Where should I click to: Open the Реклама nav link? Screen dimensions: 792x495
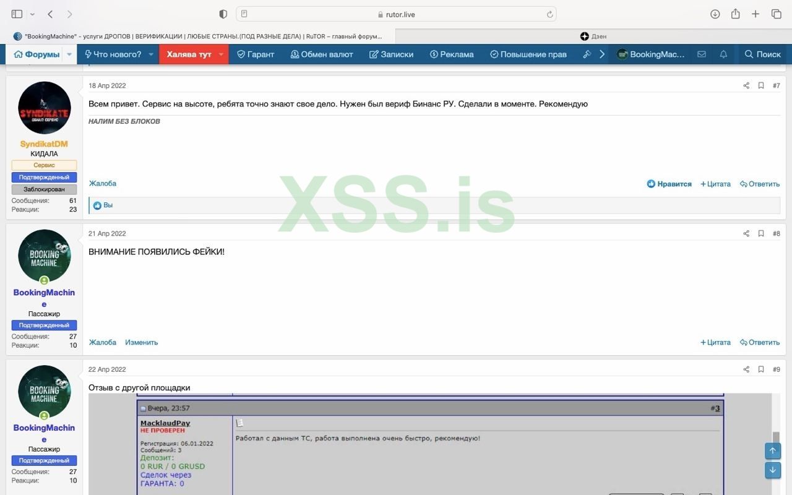pyautogui.click(x=452, y=54)
